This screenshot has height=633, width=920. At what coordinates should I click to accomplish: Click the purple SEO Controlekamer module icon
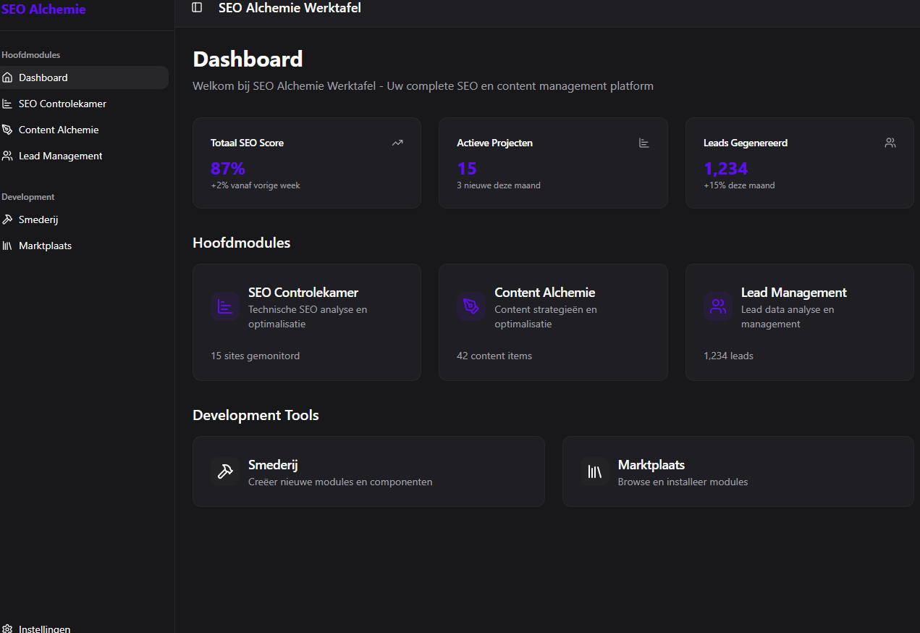pyautogui.click(x=225, y=306)
